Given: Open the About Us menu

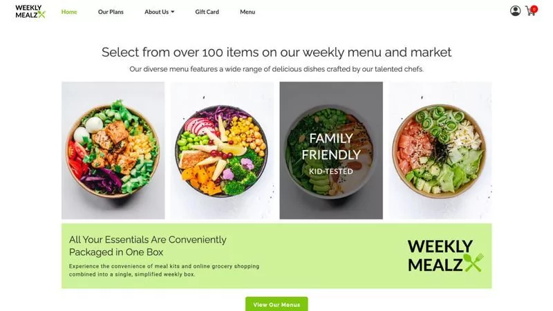Looking at the screenshot, I should pos(157,12).
